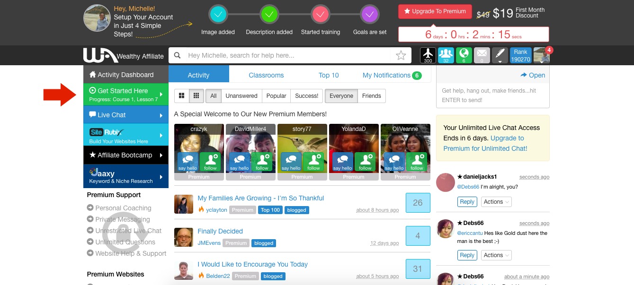
Task: Open the globe icon showing 6
Action: tap(464, 55)
